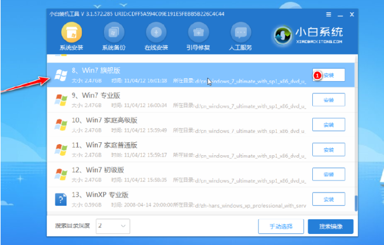Click the title bar version text V 3.1.572.285
384x245 pixels.
point(96,14)
